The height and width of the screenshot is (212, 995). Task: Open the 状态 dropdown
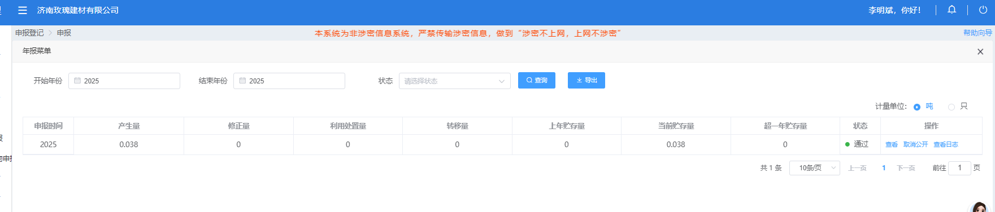click(x=455, y=81)
